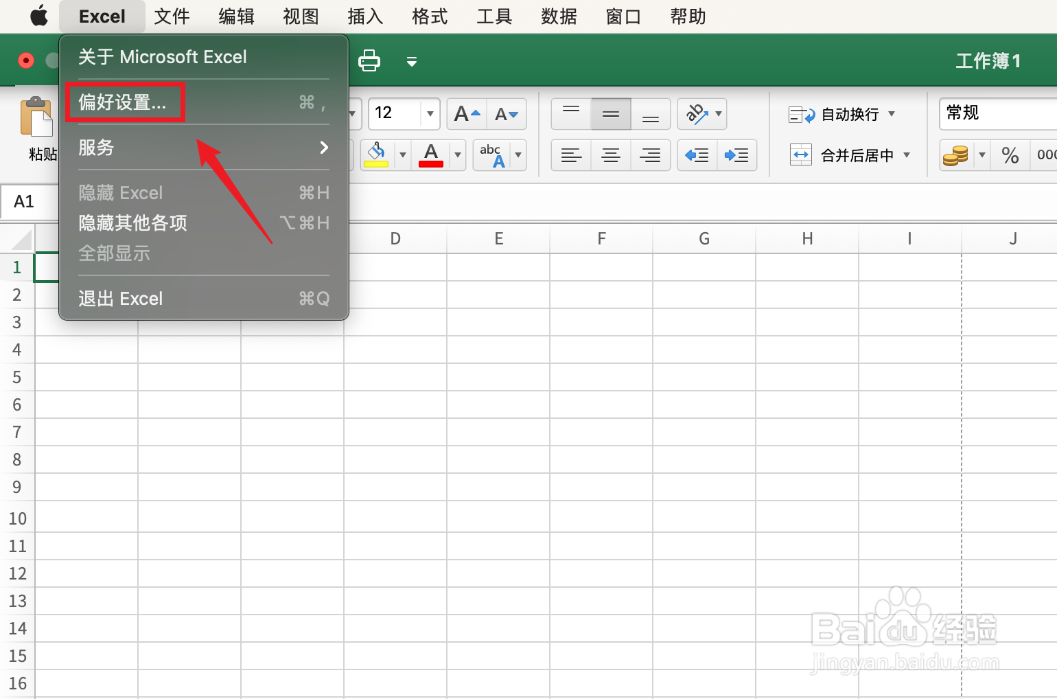Select column D header
This screenshot has height=699, width=1057.
(x=395, y=239)
